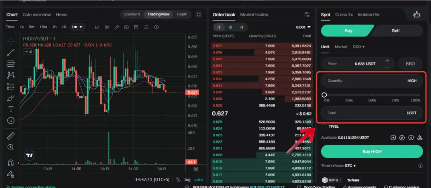
Task: Open the 1m interval dropdown
Action: tap(77, 27)
